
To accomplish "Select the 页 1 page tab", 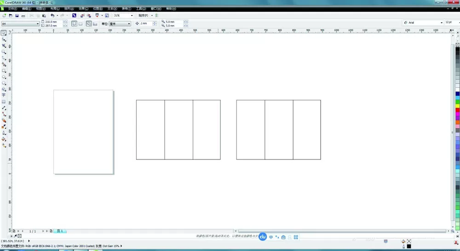I will pos(60,231).
